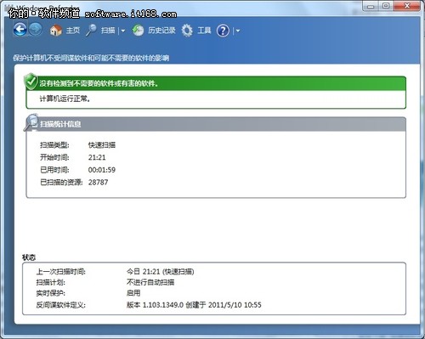Click the 扫描计划 label
The image size is (425, 339).
[x=51, y=282]
